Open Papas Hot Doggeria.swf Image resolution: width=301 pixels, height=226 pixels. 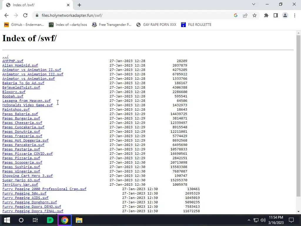click(x=25, y=140)
